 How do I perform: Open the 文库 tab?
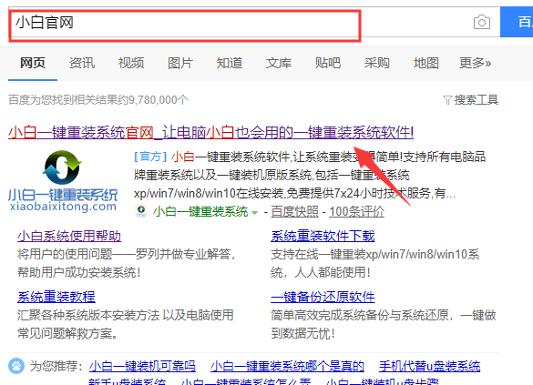point(279,63)
